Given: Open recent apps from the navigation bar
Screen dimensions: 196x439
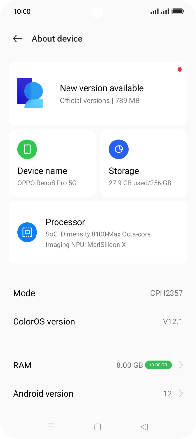Looking at the screenshot, I should 51,427.
